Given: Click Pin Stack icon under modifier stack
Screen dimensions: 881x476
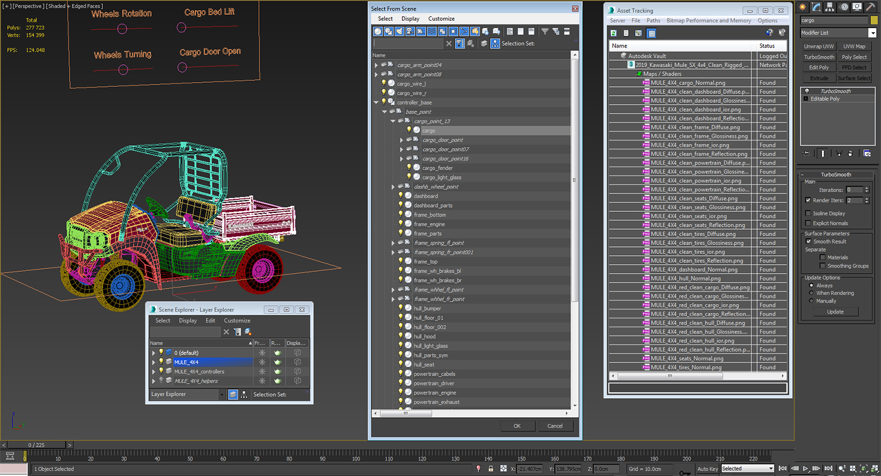Looking at the screenshot, I should 806,153.
